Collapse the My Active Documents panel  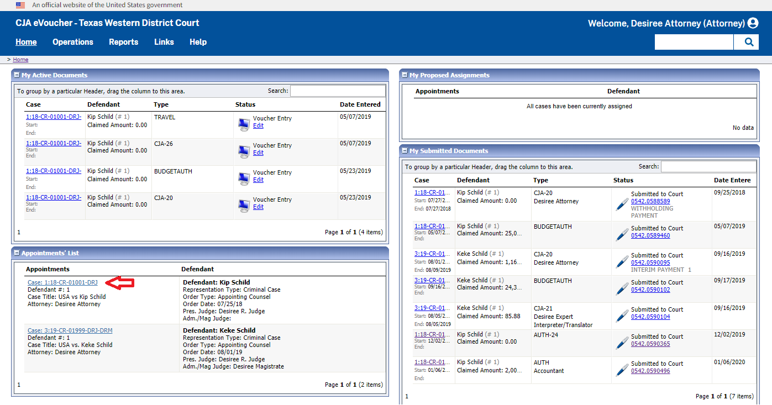point(17,75)
